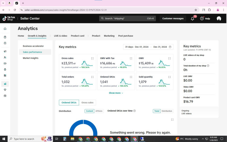Open the Post purchase tab
The height and width of the screenshot is (142, 227).
pyautogui.click(x=125, y=36)
